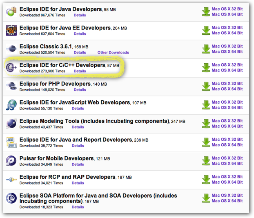Click the green download arrow for SOA Platform
This screenshot has width=254, height=218.
206,198
